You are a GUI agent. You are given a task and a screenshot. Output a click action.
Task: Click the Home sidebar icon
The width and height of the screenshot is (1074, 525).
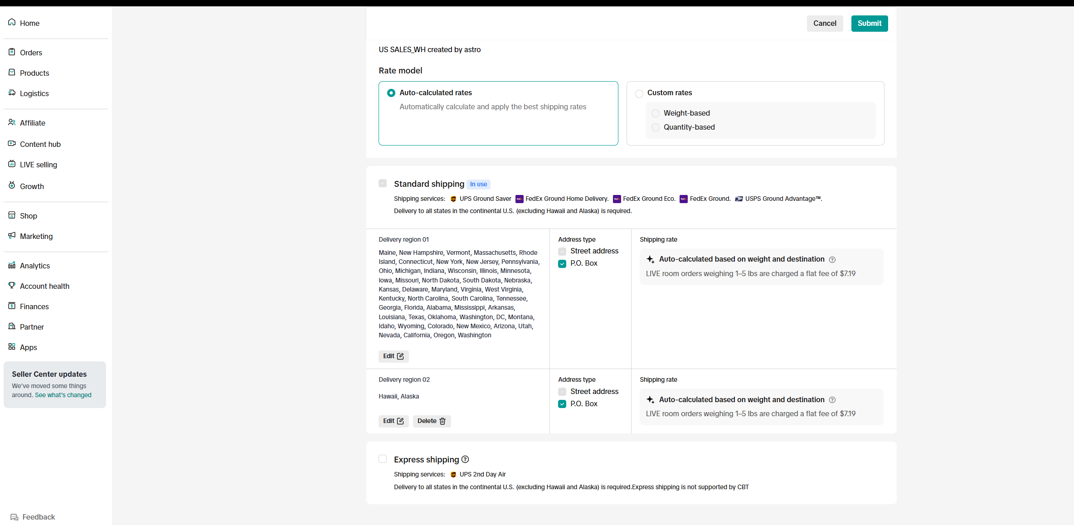click(x=12, y=22)
